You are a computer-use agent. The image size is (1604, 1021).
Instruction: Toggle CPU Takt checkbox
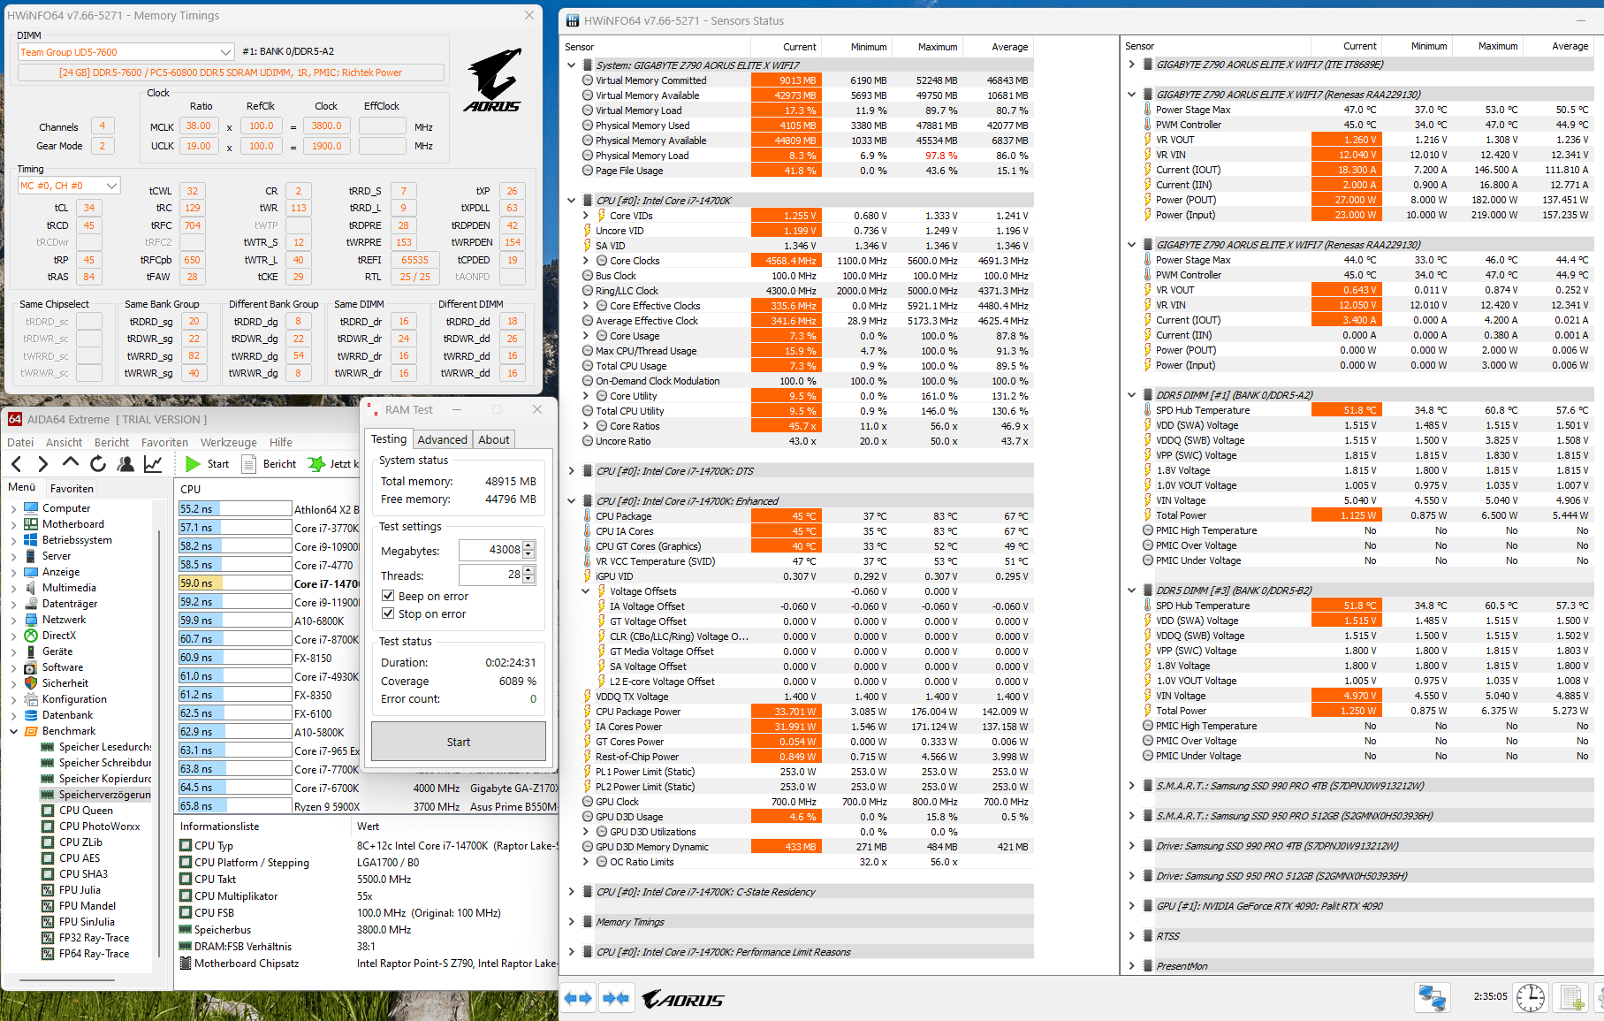point(186,880)
